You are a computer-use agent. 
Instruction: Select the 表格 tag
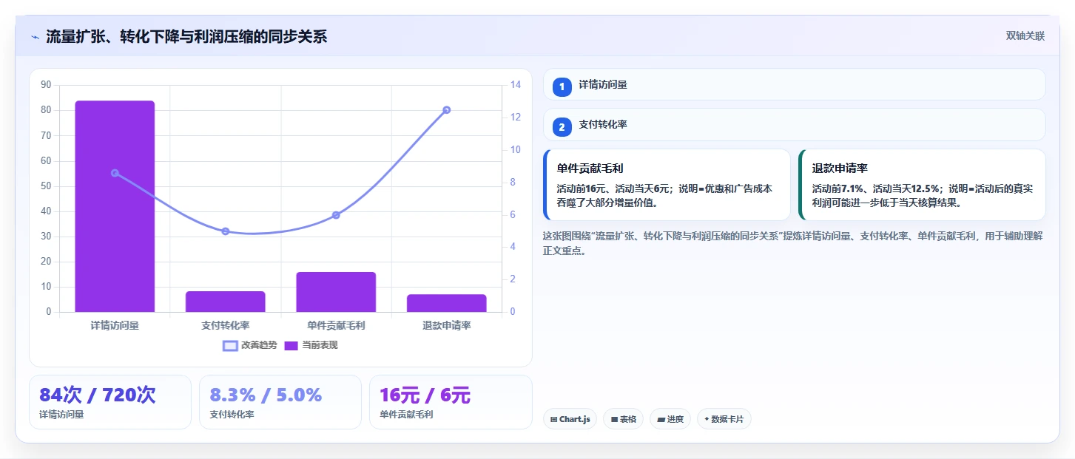(x=623, y=419)
